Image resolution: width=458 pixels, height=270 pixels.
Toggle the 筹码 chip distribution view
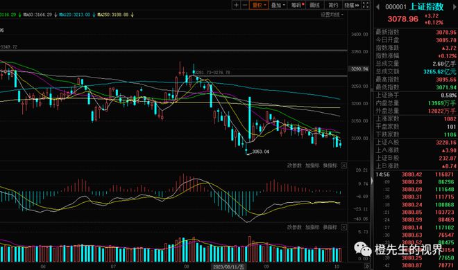tap(297, 5)
